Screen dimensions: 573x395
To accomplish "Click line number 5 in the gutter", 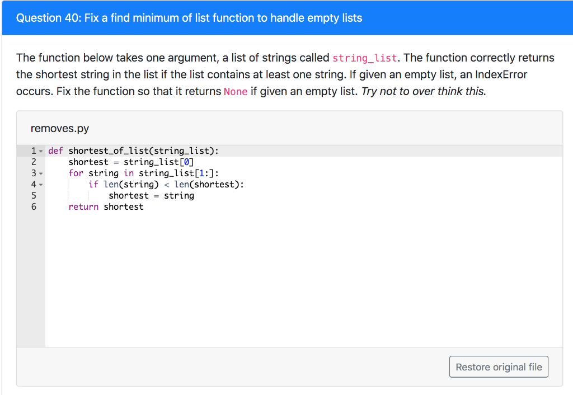I will point(34,195).
